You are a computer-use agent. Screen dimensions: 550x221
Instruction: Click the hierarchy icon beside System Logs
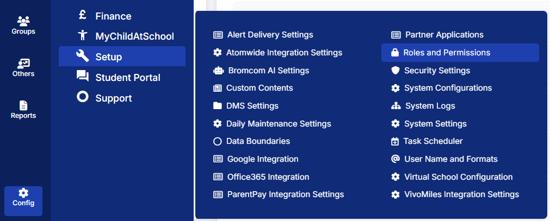click(395, 106)
